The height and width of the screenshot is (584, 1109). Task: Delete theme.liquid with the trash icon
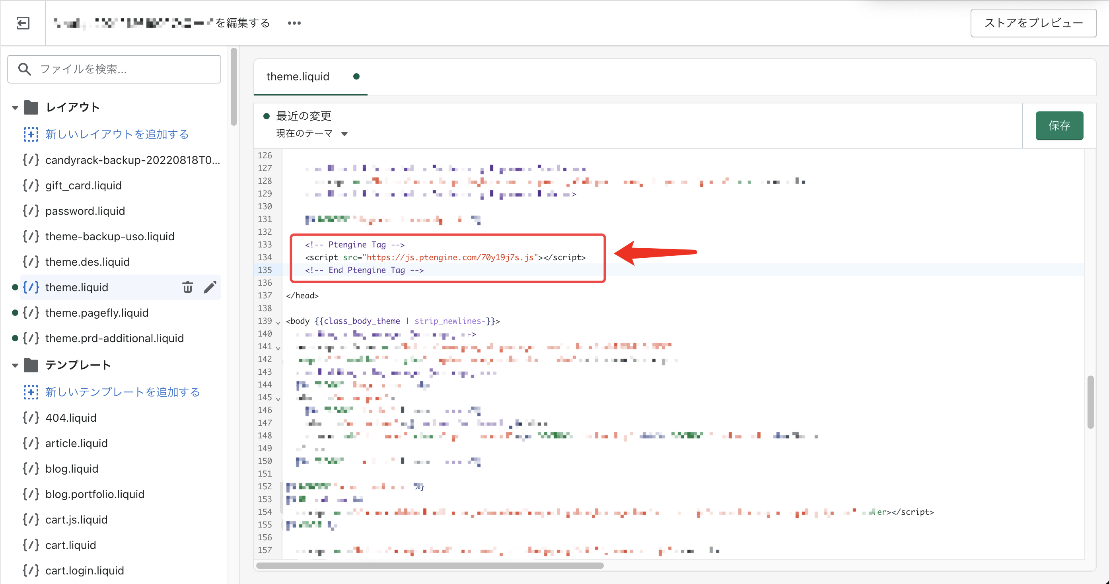[188, 287]
